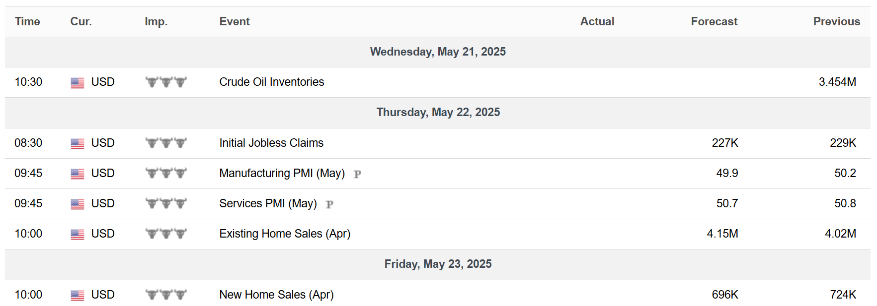Click the importance bulls for Initial Jobless Claims

coord(166,143)
